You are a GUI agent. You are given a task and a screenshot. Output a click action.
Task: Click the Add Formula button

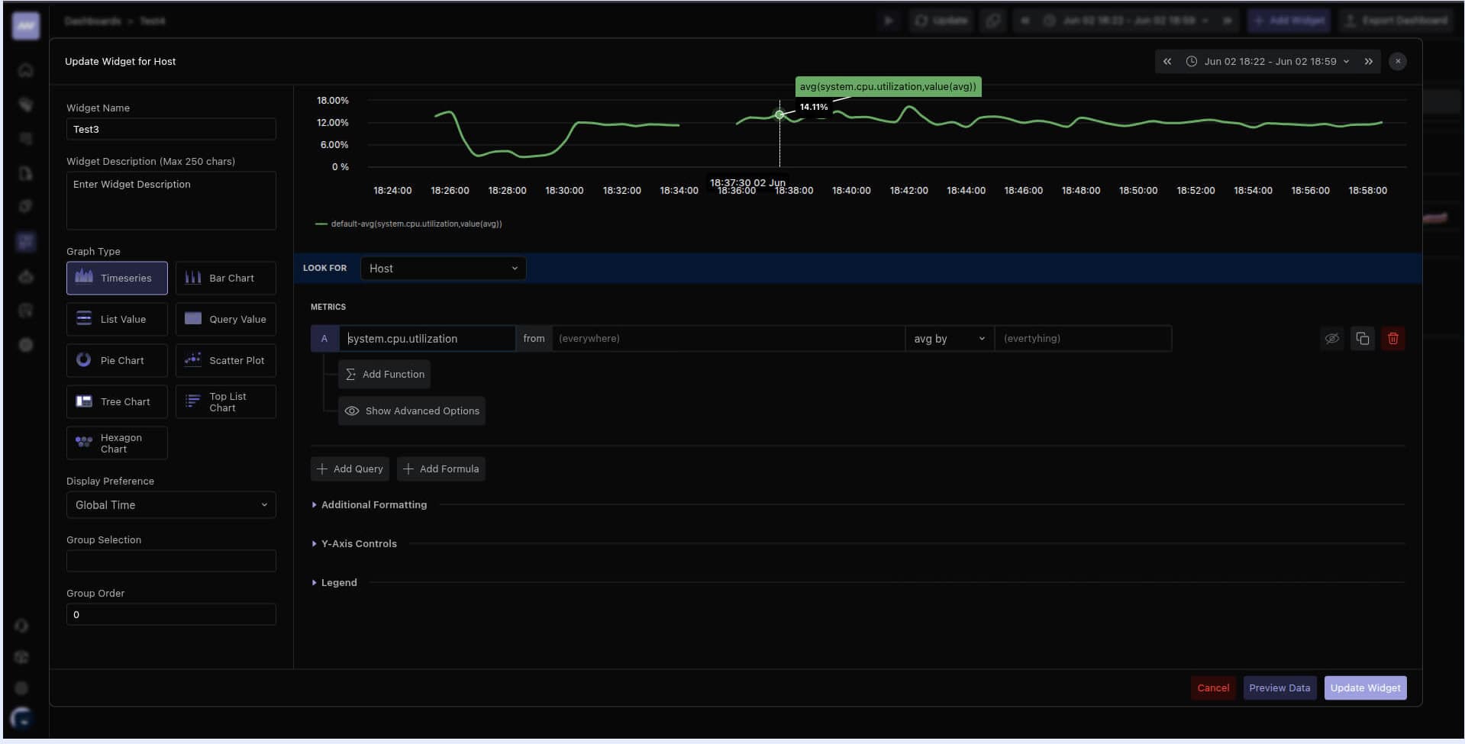click(x=441, y=469)
